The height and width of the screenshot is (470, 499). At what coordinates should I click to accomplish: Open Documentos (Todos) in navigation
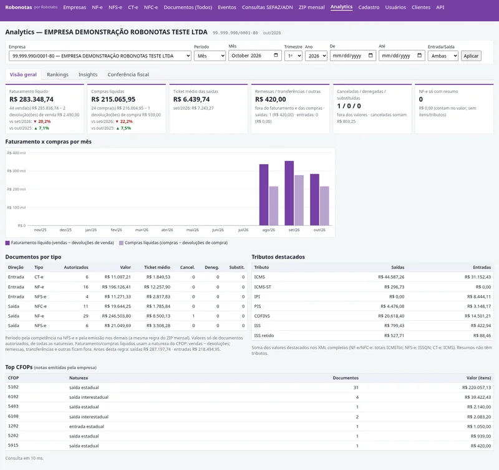point(188,7)
